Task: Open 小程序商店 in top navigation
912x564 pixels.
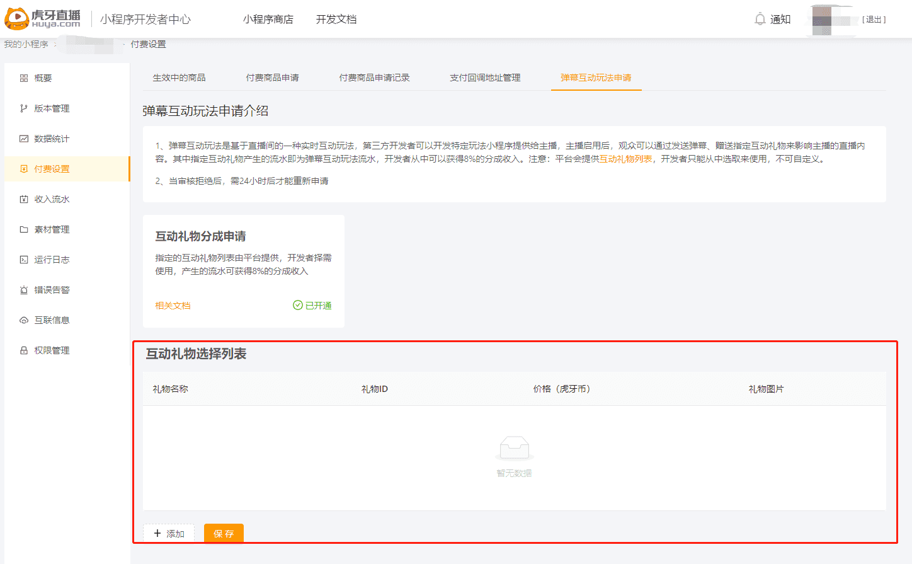Action: [268, 20]
